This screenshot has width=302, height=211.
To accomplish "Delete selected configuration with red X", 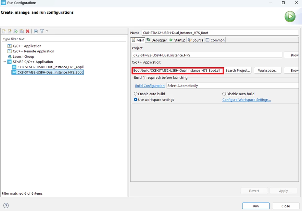I will click(28, 31).
